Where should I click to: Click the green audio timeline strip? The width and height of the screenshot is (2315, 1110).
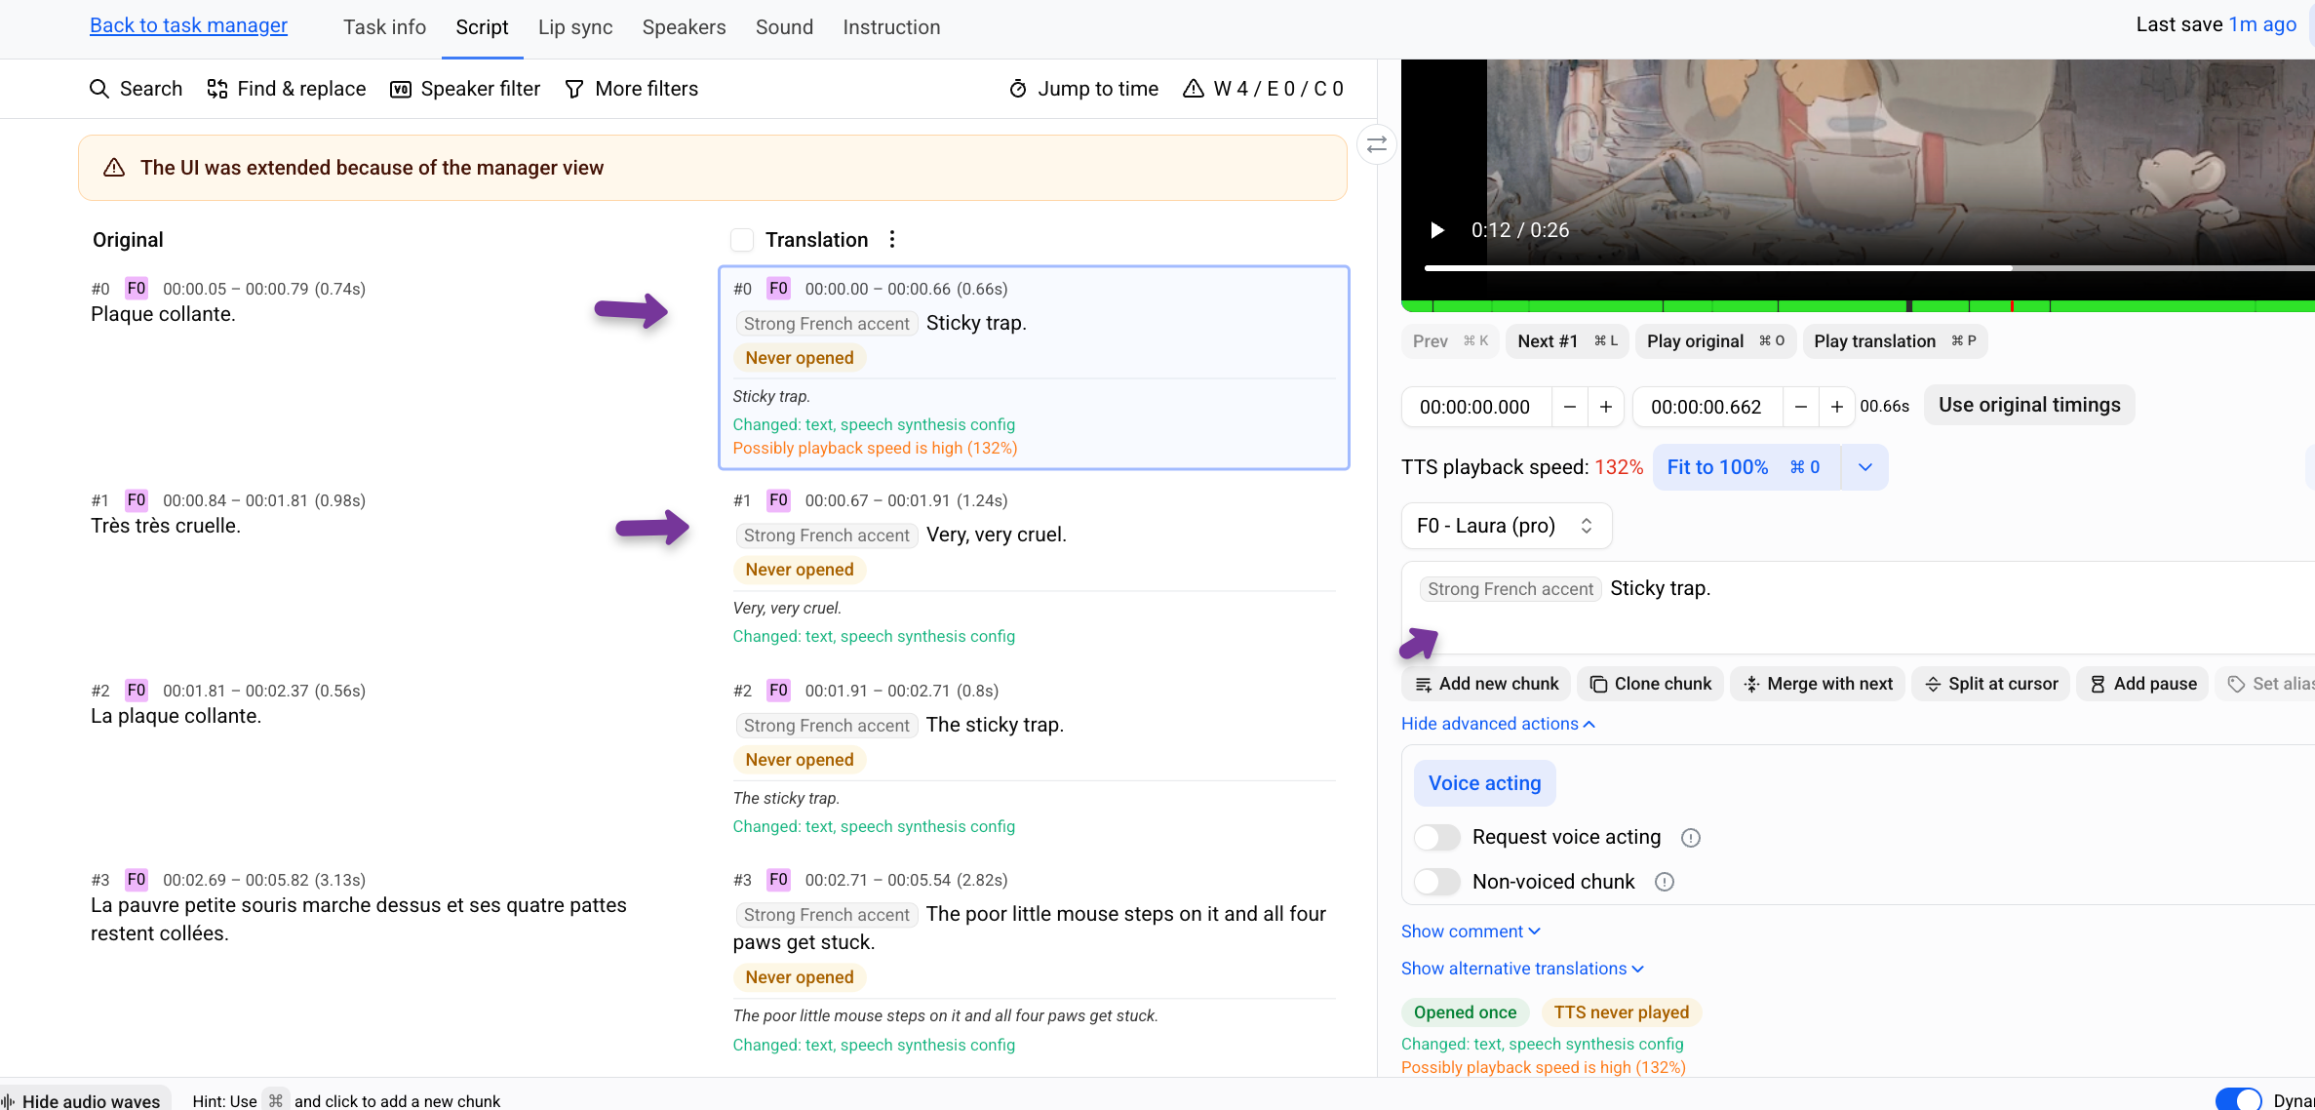click(x=1858, y=306)
